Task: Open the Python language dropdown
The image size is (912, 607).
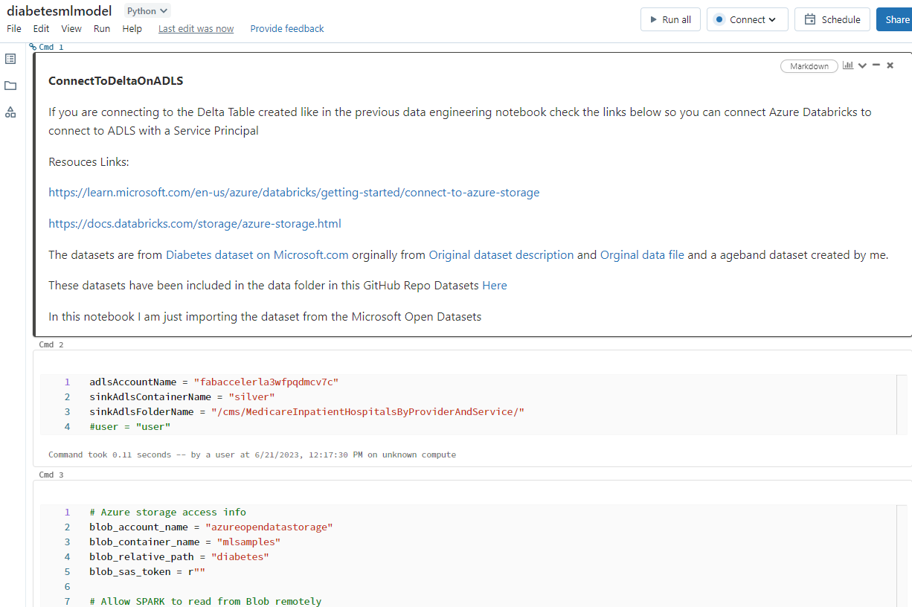Action: 147,11
